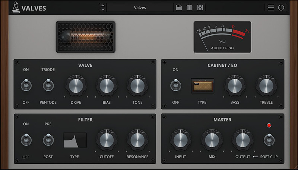
Task: Open the hamburger menu icon
Action: 271,7
